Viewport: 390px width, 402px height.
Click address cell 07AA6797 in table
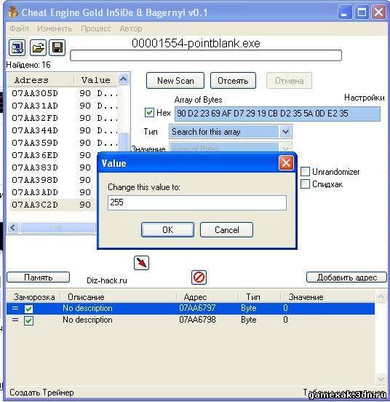pyautogui.click(x=197, y=308)
